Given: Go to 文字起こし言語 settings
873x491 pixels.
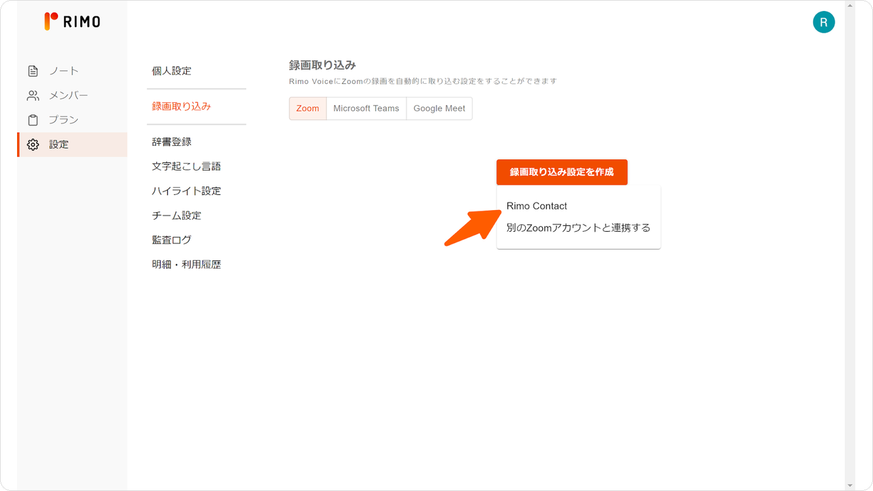Looking at the screenshot, I should click(186, 166).
